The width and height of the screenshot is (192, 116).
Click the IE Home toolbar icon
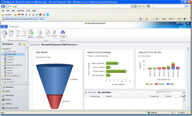click(140, 19)
